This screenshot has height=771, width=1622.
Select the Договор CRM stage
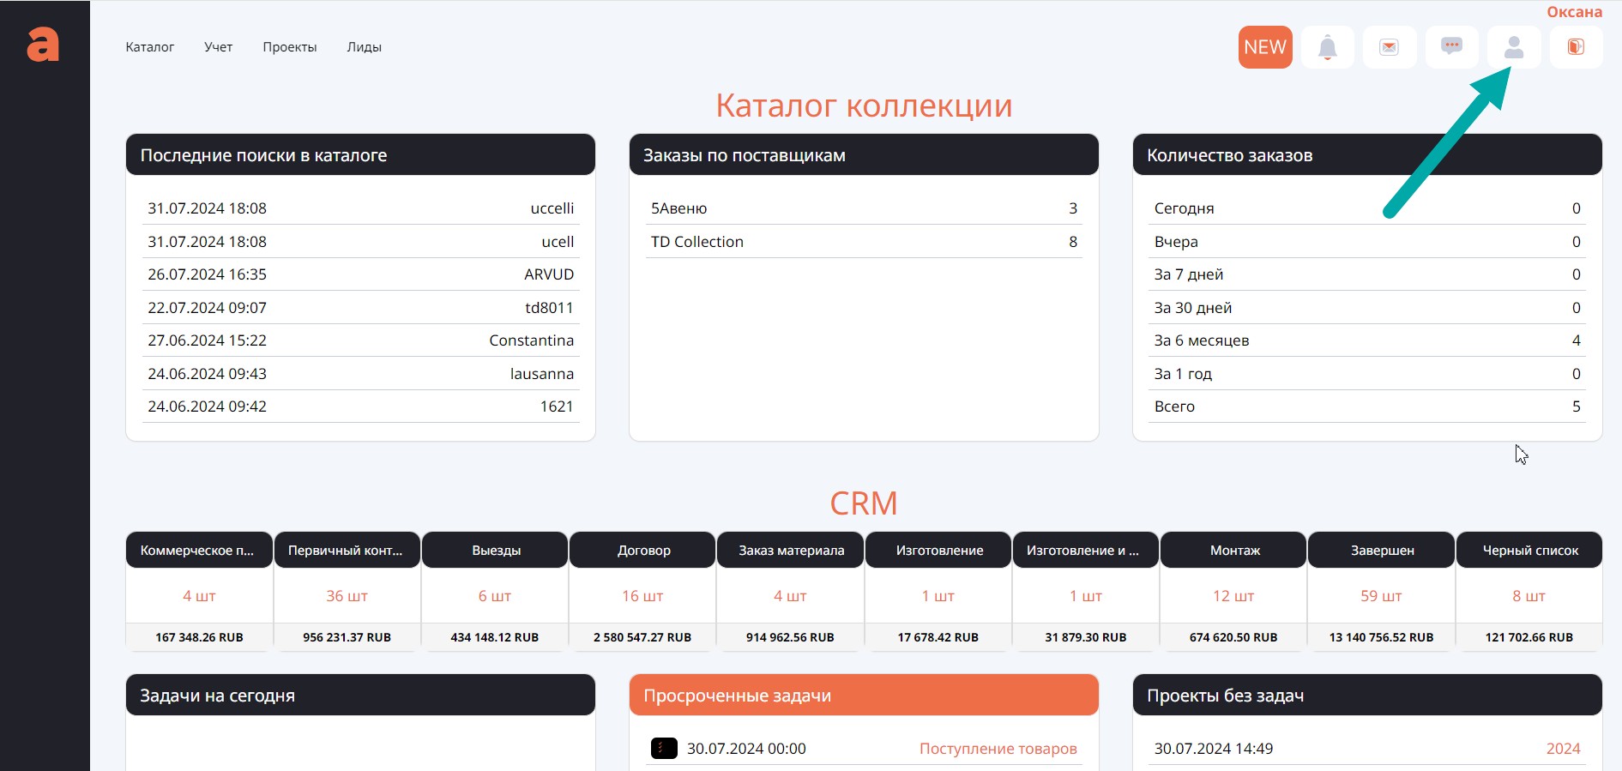pyautogui.click(x=643, y=551)
